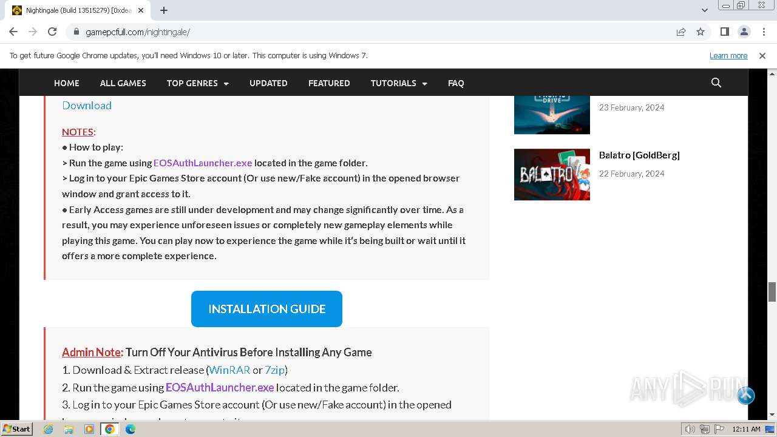
Task: Open the Balatro [GoldBerg] post title
Action: click(x=639, y=155)
